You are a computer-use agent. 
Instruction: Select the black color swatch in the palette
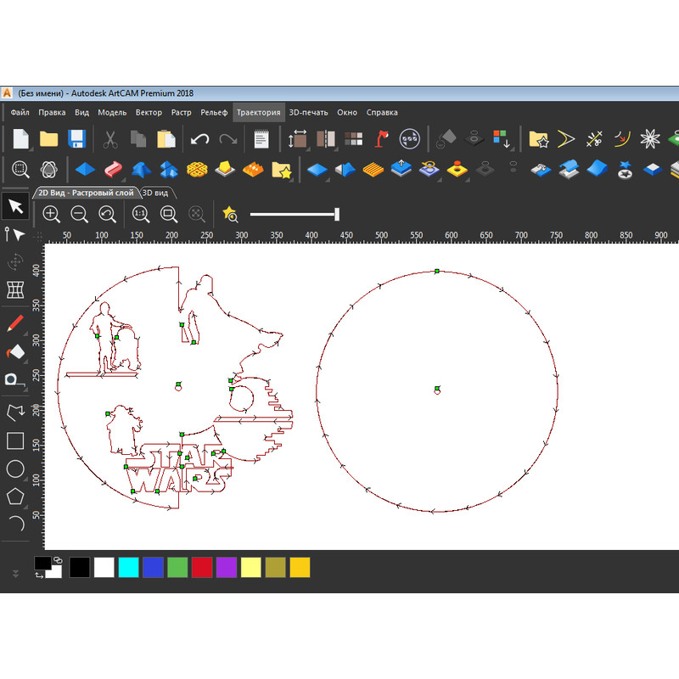pyautogui.click(x=81, y=567)
